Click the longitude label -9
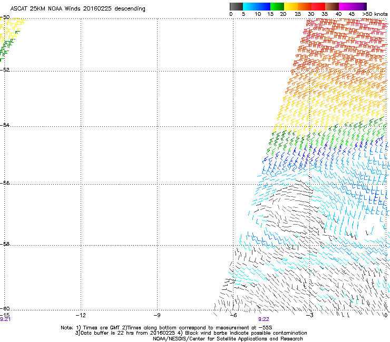Image resolution: width=390 pixels, height=342 pixels. point(157,315)
